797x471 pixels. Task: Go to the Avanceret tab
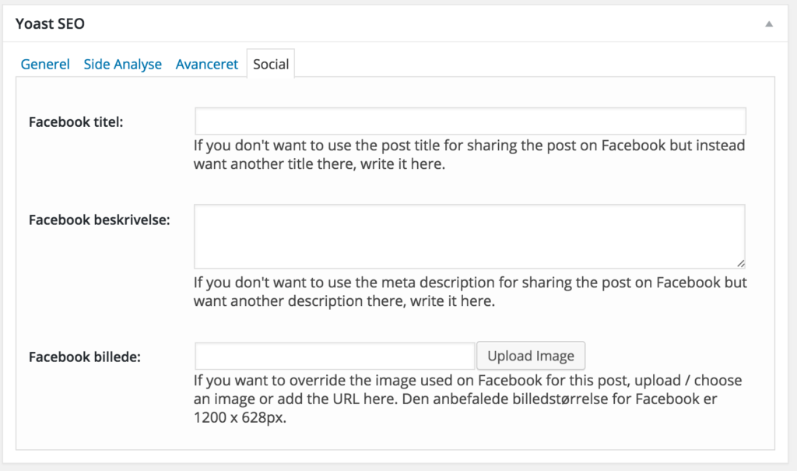[207, 64]
